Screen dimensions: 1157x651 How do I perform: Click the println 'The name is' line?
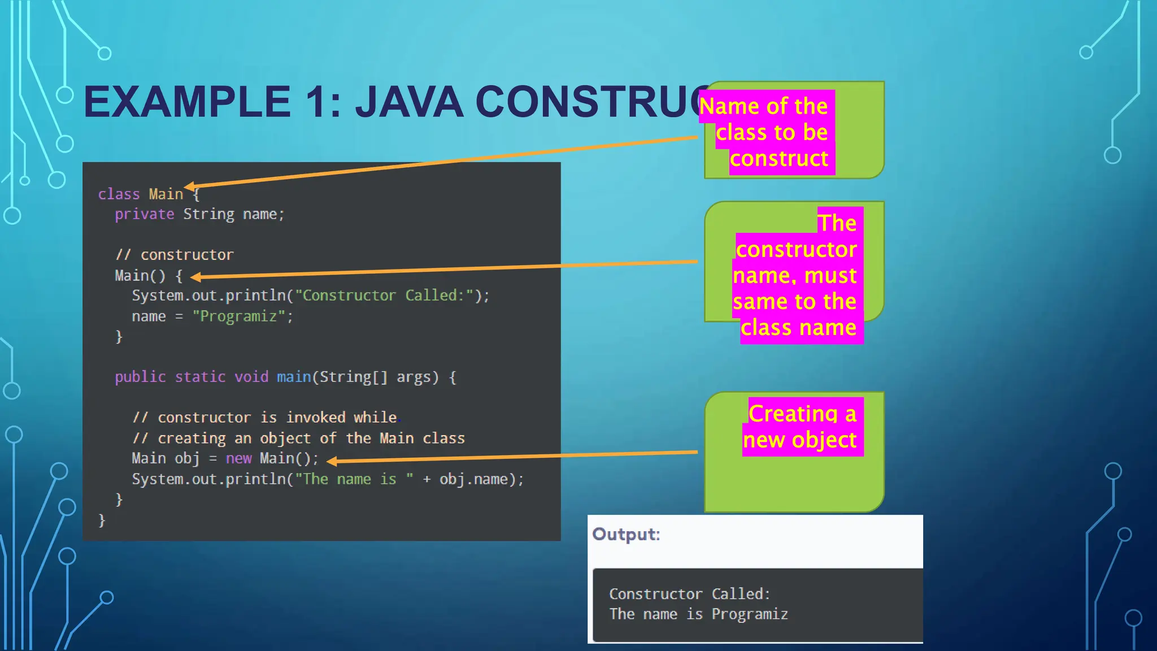coord(328,479)
